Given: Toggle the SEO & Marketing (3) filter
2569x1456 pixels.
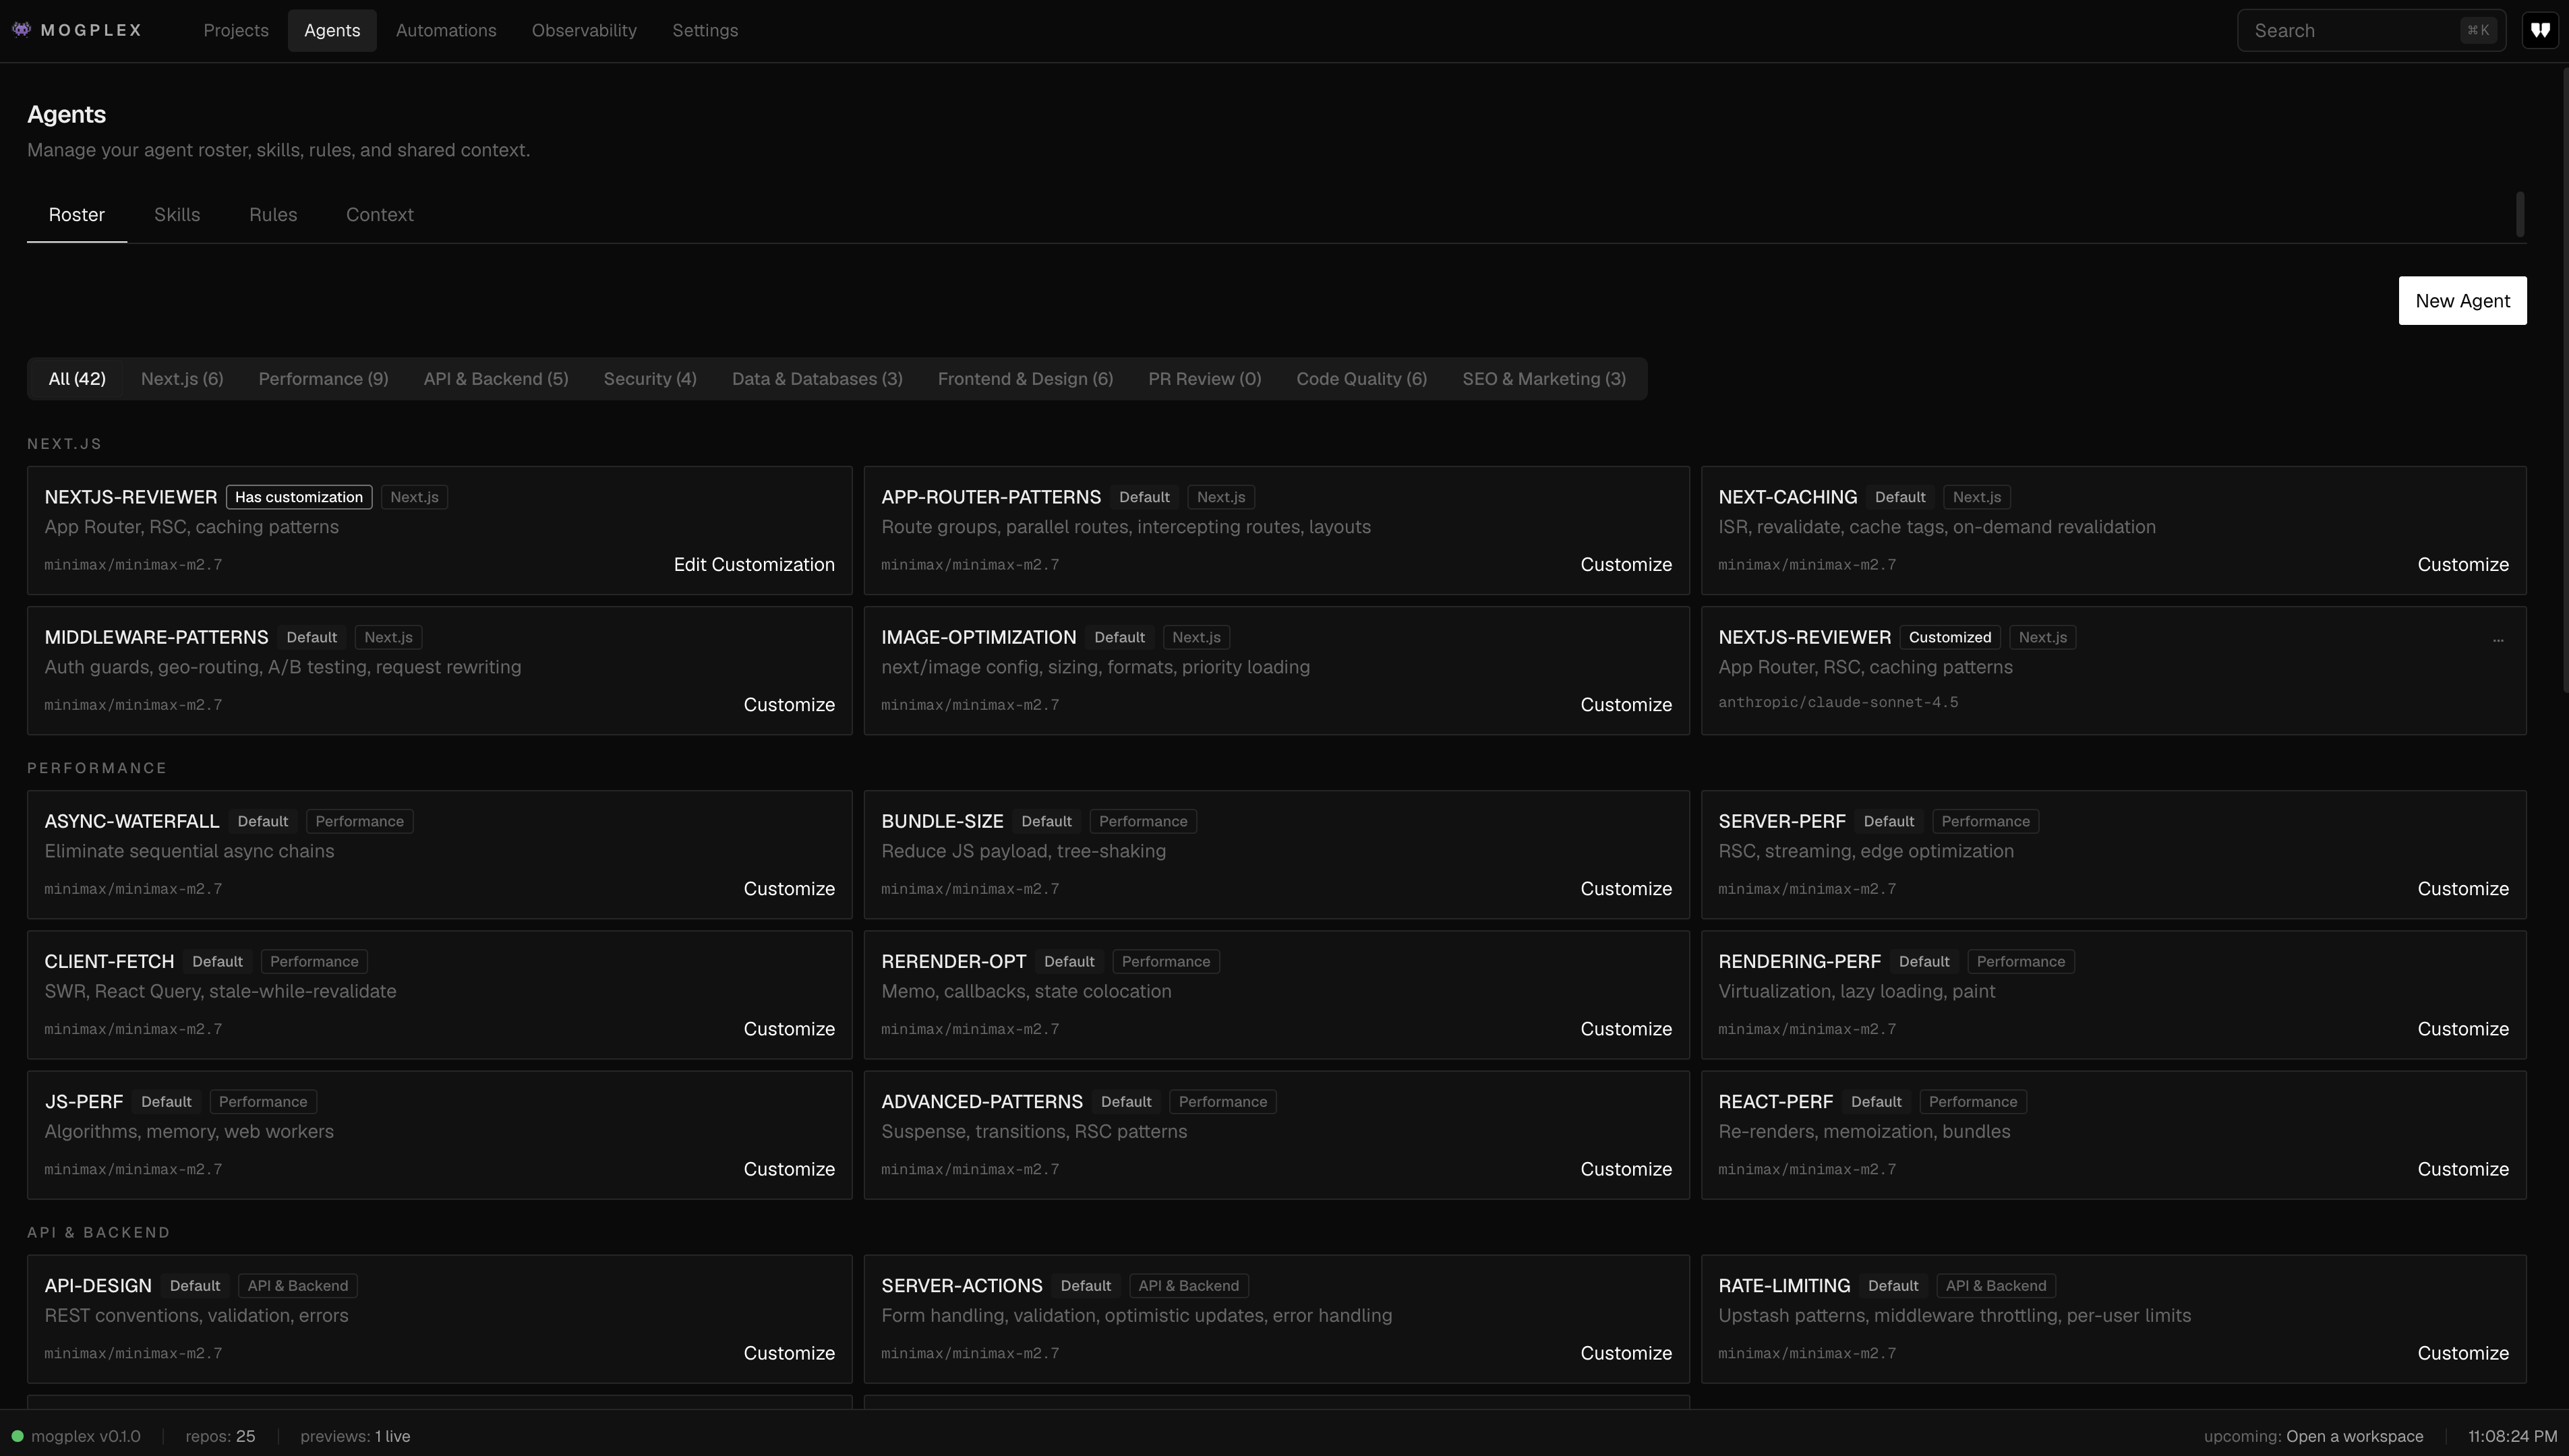Looking at the screenshot, I should [x=1544, y=378].
